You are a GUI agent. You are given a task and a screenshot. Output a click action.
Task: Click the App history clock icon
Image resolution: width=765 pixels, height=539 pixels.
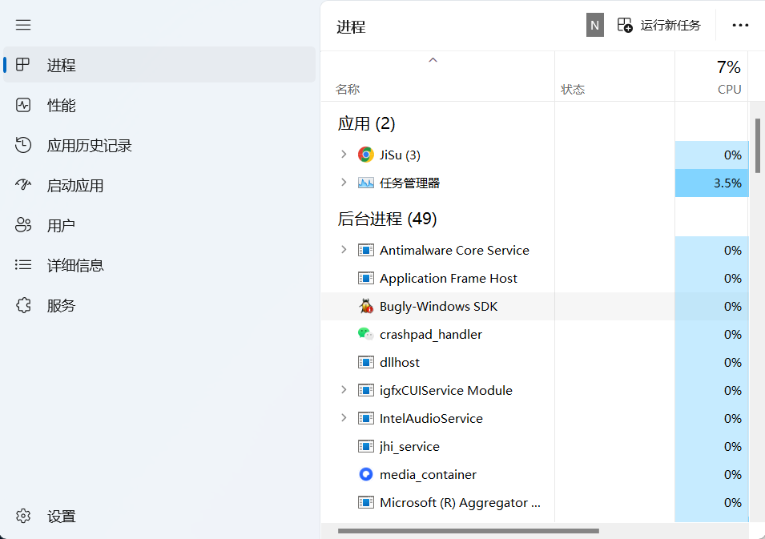point(23,145)
